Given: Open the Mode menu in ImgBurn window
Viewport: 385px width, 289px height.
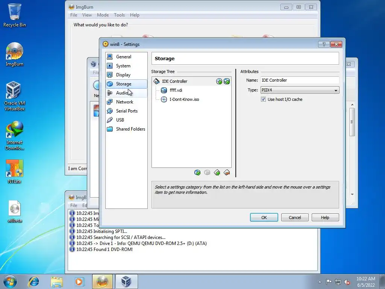Looking at the screenshot, I should click(x=103, y=15).
